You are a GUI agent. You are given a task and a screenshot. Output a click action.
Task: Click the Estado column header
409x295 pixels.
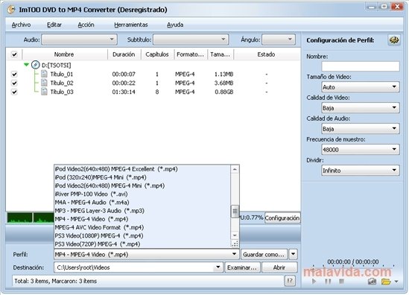(x=266, y=54)
